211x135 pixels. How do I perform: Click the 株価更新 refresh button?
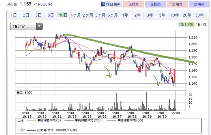coord(111,4)
